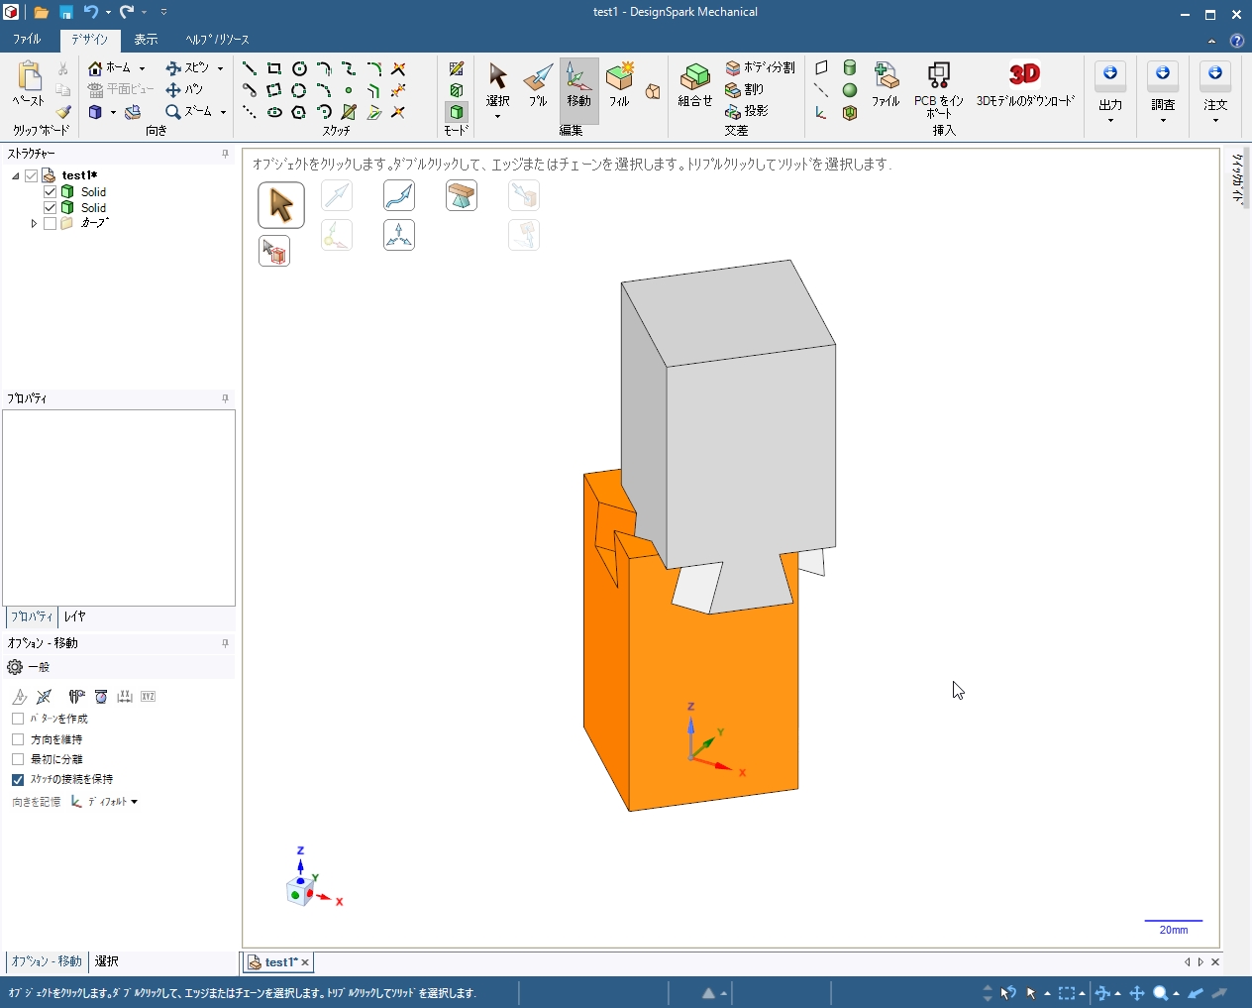Open the ファイル menu

(x=27, y=40)
